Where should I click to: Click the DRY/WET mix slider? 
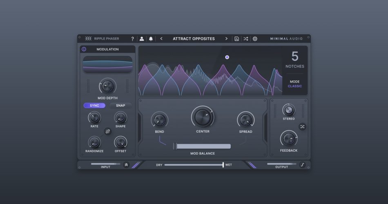(194, 165)
